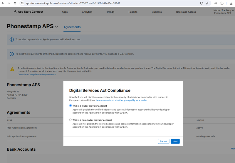This screenshot has height=163, width=235.
Task: Open the Reports section
Action: [x=133, y=12]
